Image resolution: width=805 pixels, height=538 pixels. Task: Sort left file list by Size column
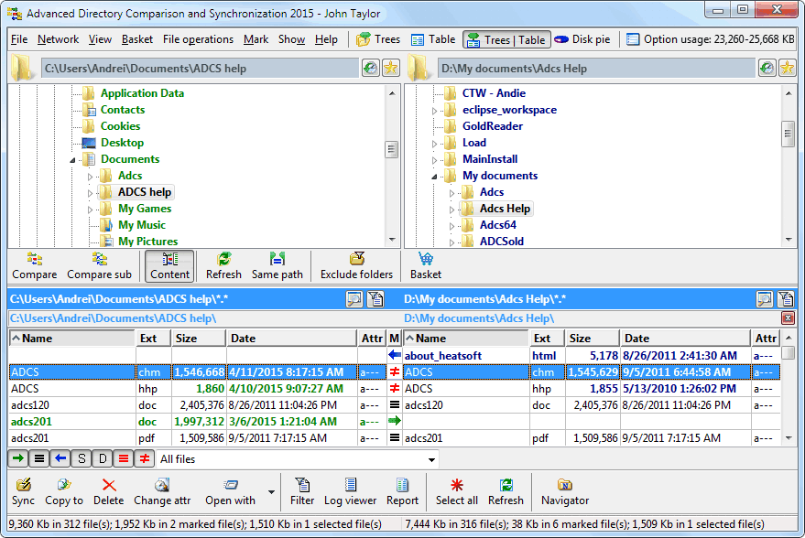coord(198,338)
